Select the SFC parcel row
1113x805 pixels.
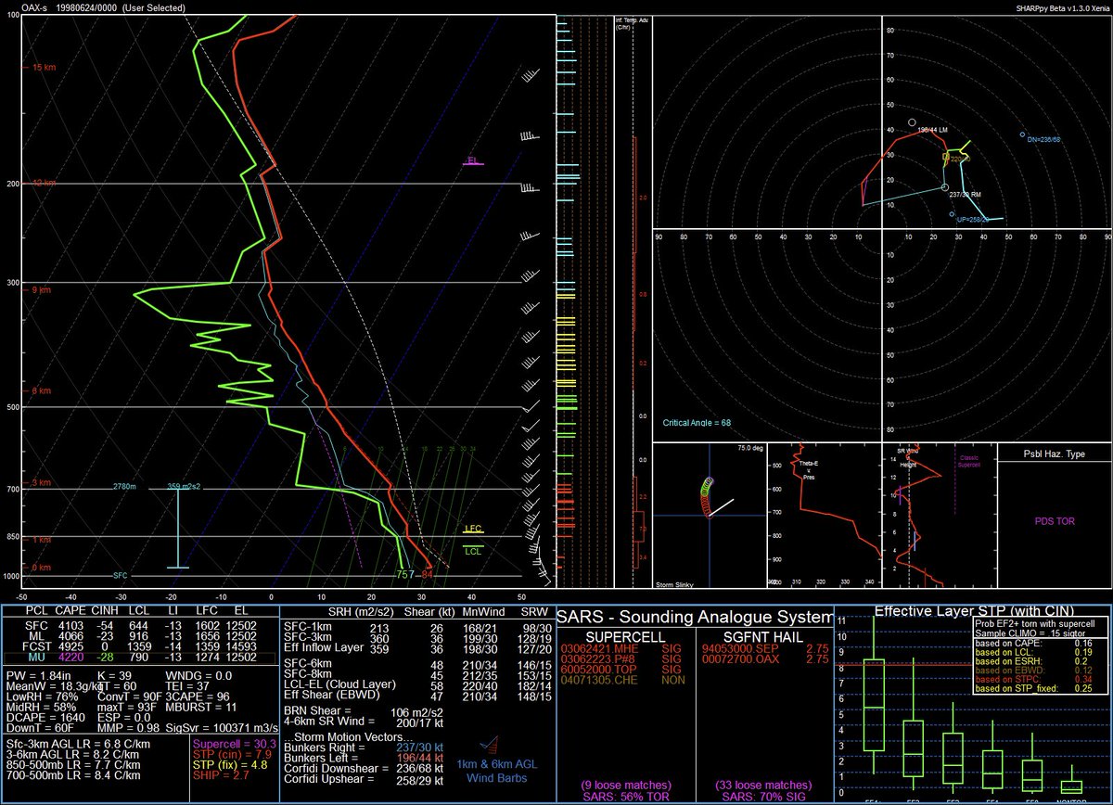coord(142,628)
